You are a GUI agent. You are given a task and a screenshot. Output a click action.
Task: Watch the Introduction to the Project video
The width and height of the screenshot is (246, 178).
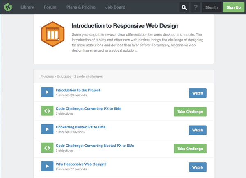198,93
